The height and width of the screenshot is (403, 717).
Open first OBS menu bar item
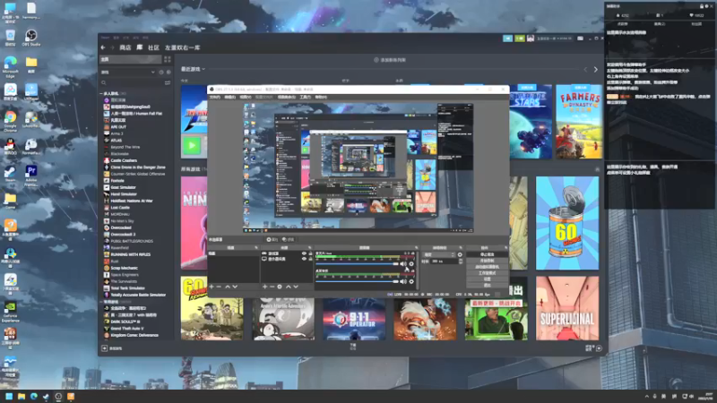tap(214, 97)
